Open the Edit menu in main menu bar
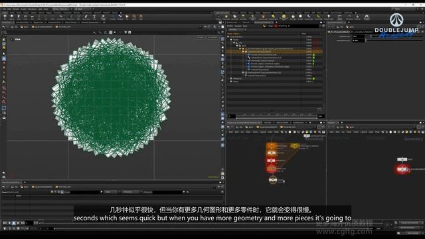The height and width of the screenshot is (239, 425). [9, 9]
